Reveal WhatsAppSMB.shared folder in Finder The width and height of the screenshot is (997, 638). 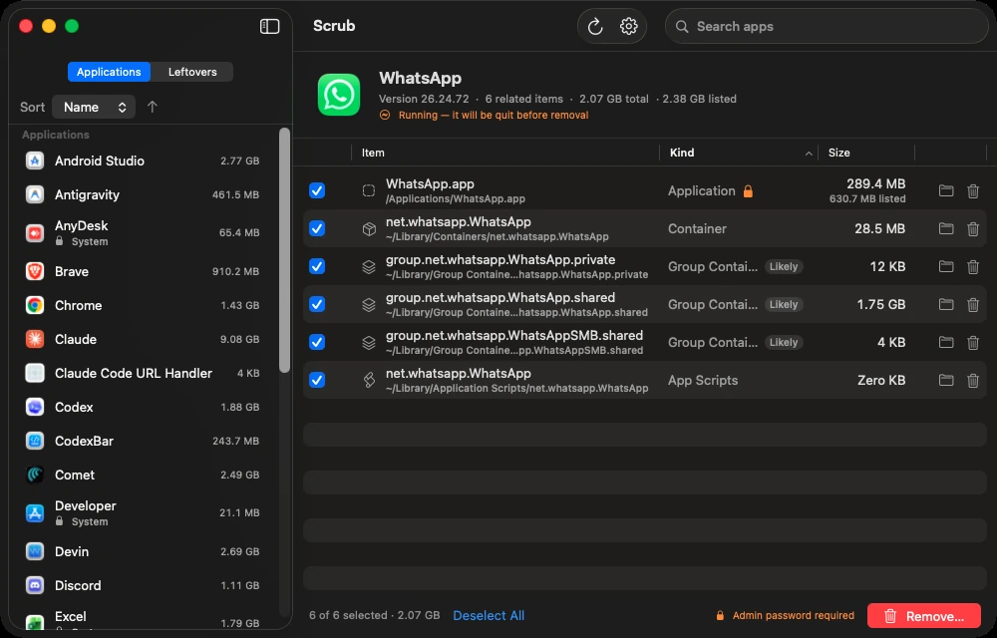pos(946,343)
